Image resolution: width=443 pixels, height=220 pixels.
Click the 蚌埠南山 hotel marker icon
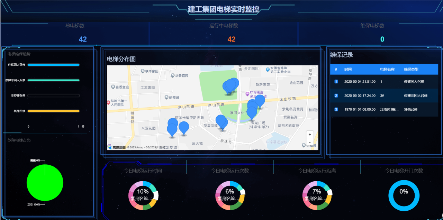[x=247, y=93]
